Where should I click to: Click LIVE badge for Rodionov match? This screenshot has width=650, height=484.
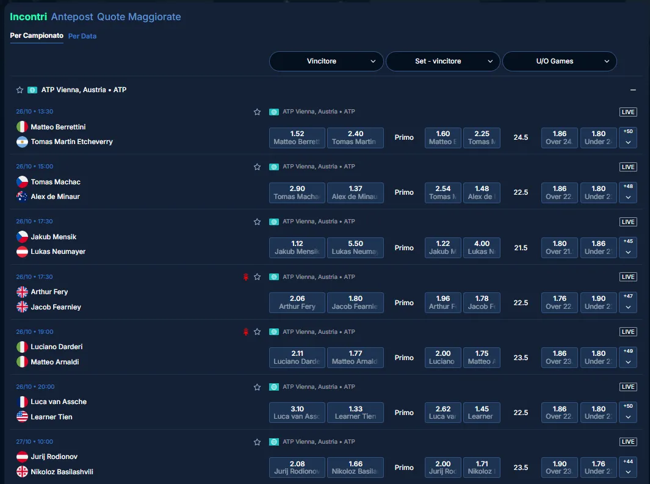tap(628, 442)
